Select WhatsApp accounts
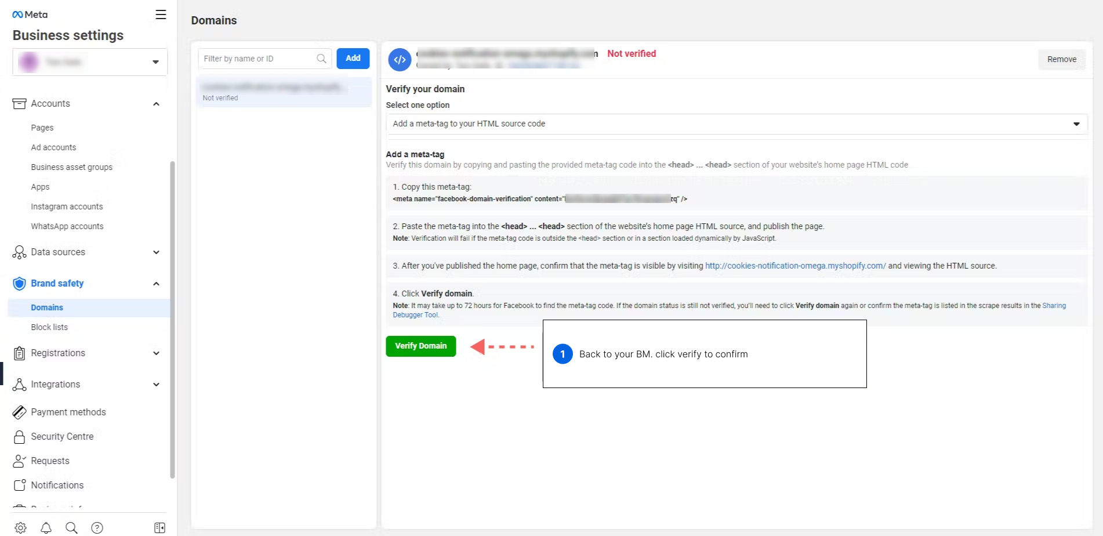This screenshot has height=536, width=1103. [x=67, y=226]
